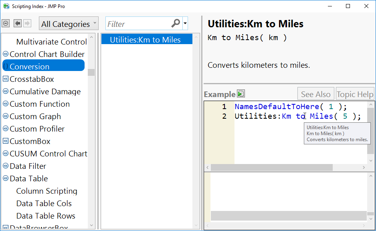Select Cumulative Damage in the category list
The image size is (376, 231).
[x=45, y=91]
